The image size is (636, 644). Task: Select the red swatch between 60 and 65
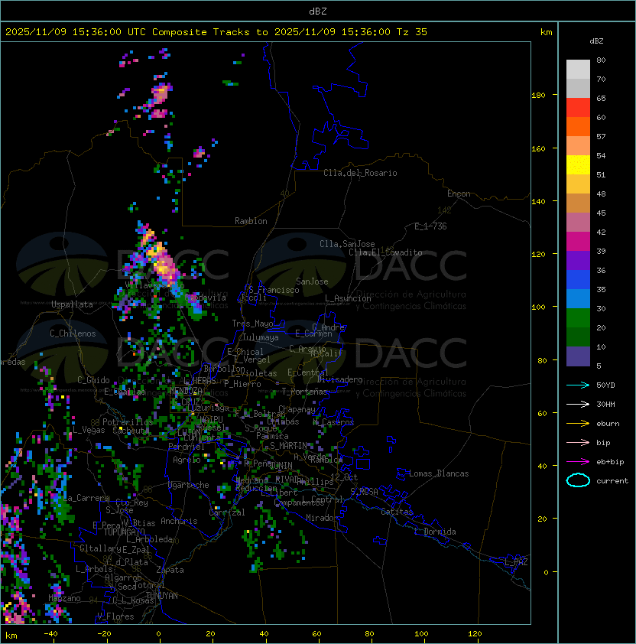point(578,108)
